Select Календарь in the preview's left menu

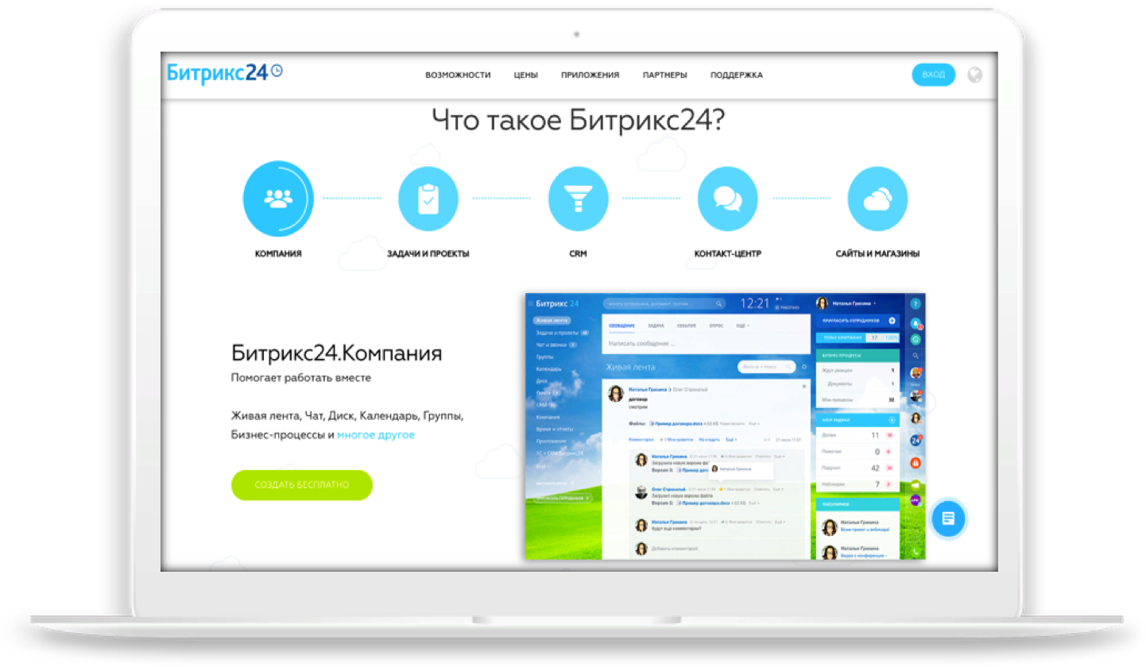tap(548, 369)
